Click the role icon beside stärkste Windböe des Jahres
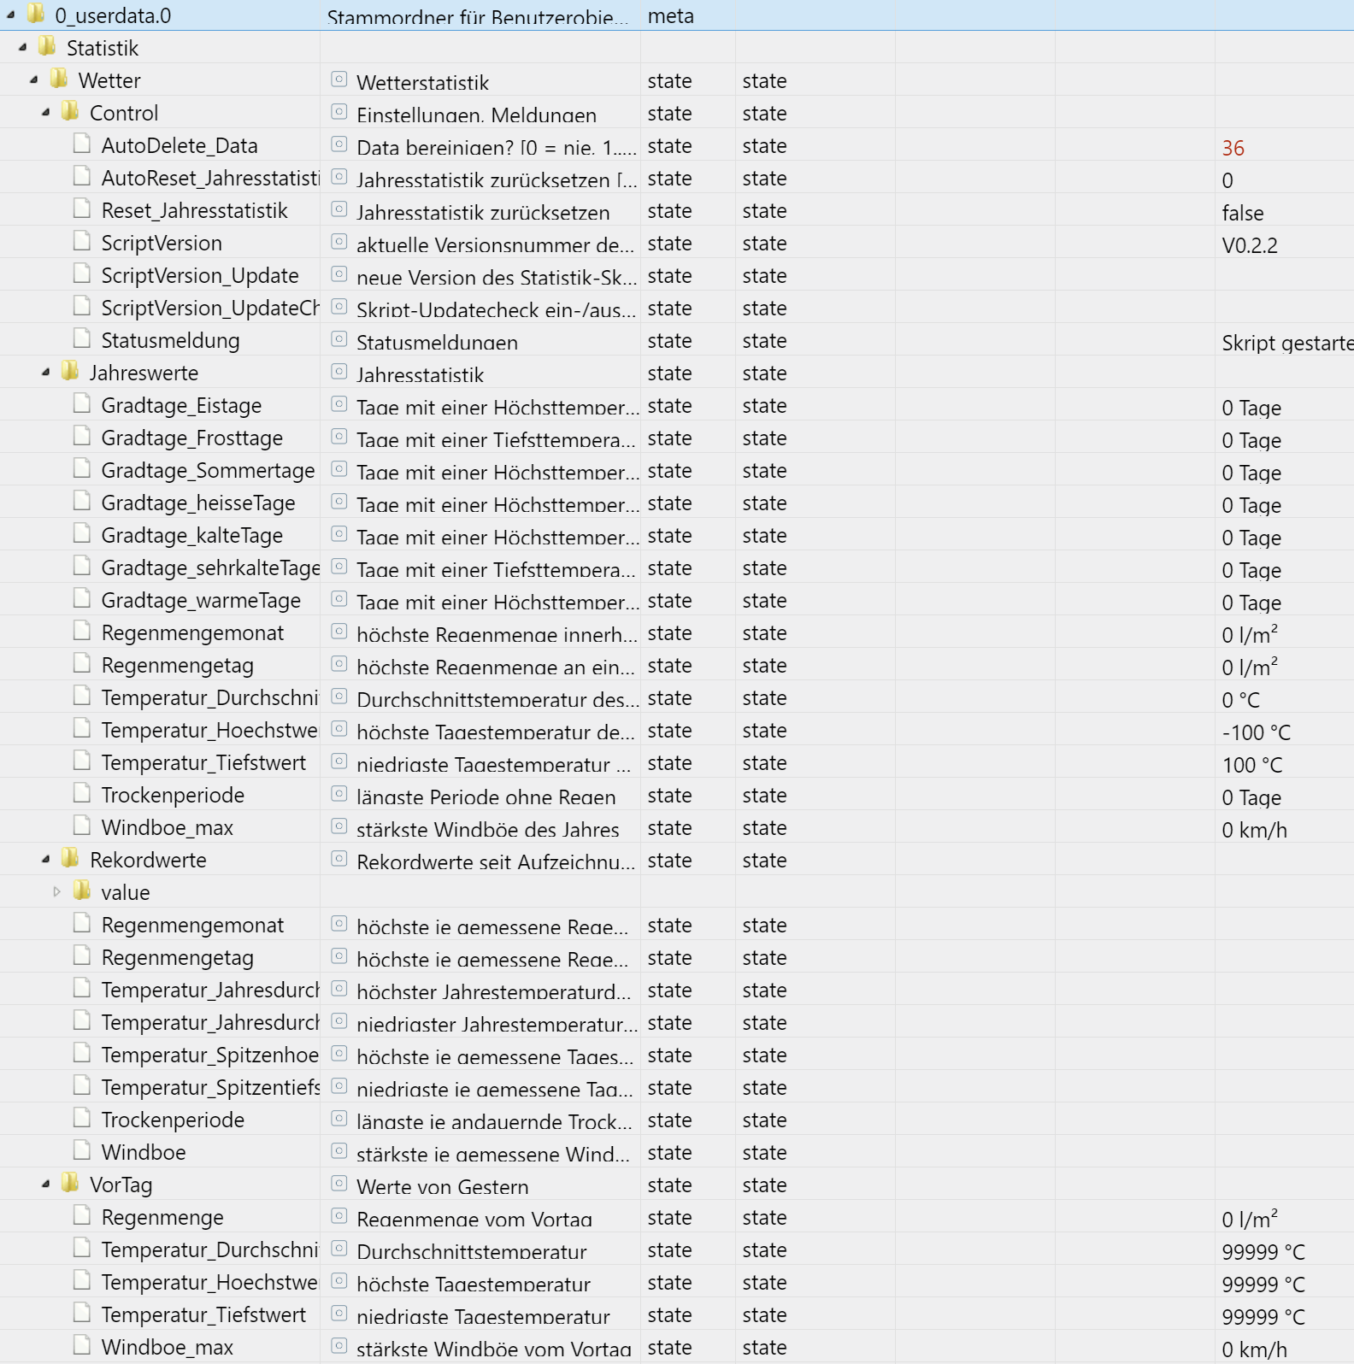 (339, 826)
